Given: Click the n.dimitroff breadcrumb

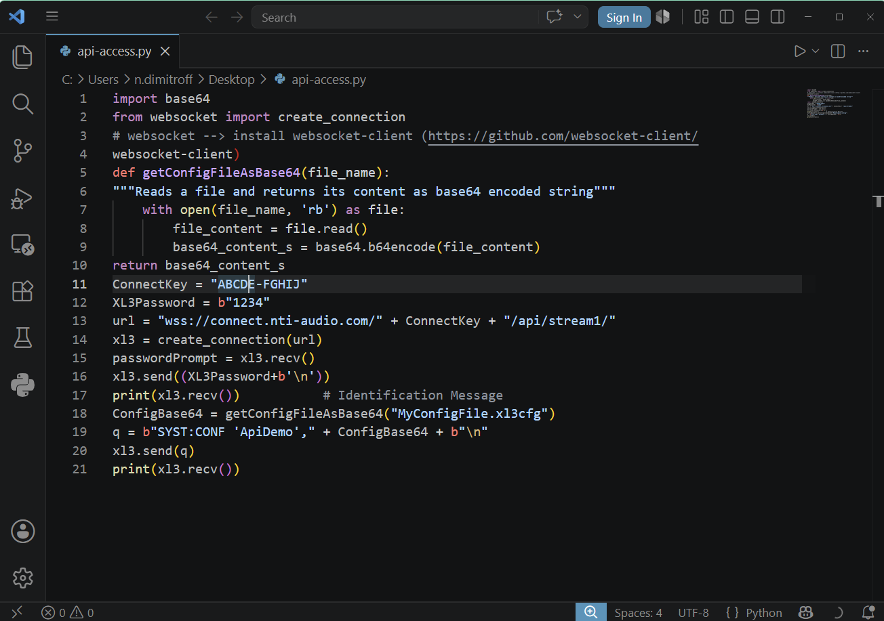Looking at the screenshot, I should [x=163, y=79].
